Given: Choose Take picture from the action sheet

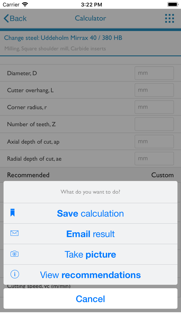Looking at the screenshot, I should [90, 254].
